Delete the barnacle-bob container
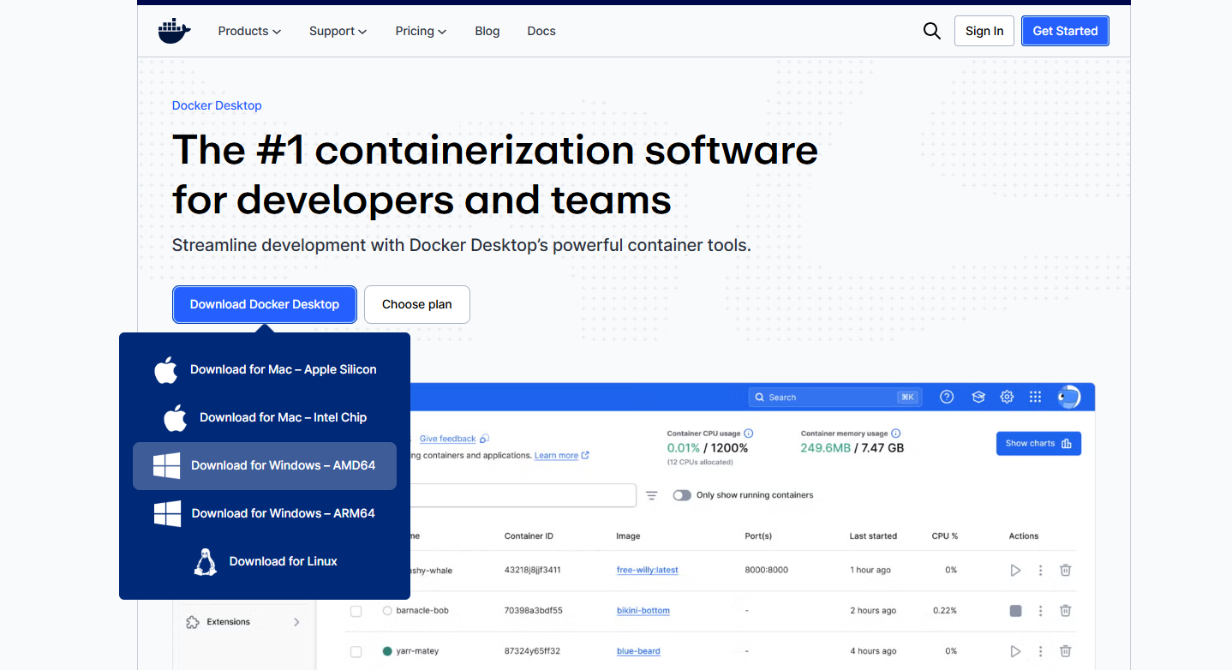1232x670 pixels. coord(1066,611)
